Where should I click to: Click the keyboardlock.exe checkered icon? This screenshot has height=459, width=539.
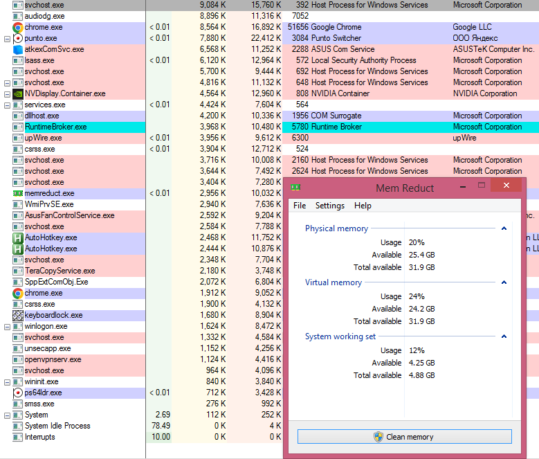tap(18, 315)
